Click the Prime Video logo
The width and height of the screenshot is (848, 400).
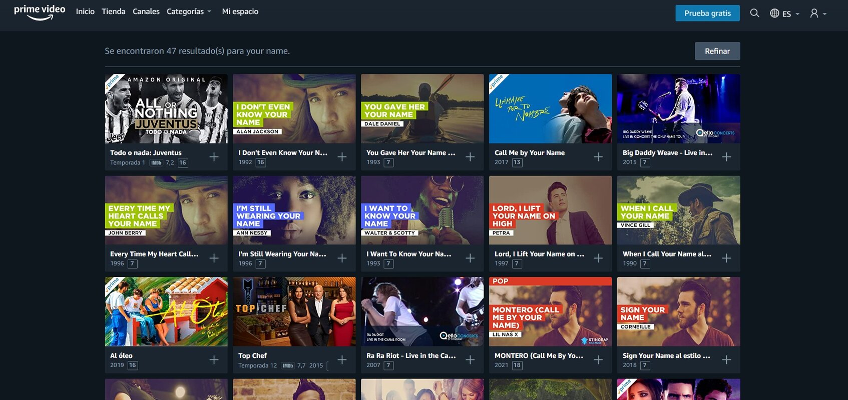tap(40, 12)
